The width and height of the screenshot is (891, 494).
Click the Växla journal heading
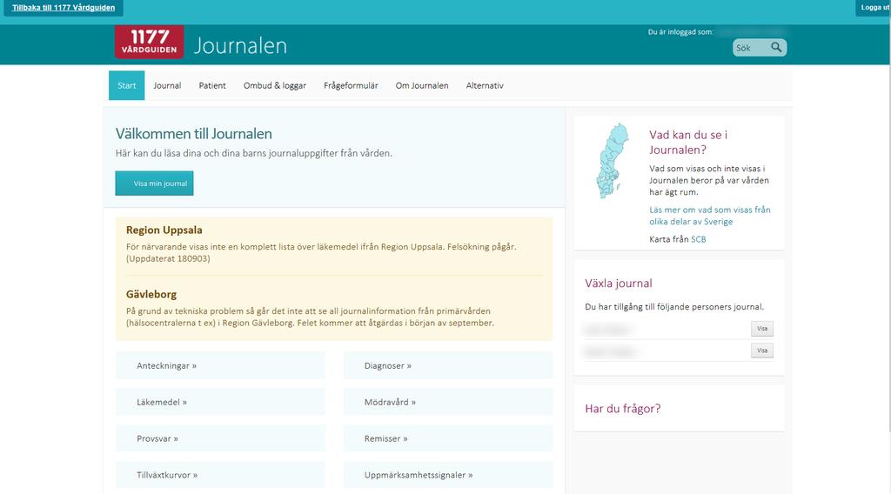point(619,284)
